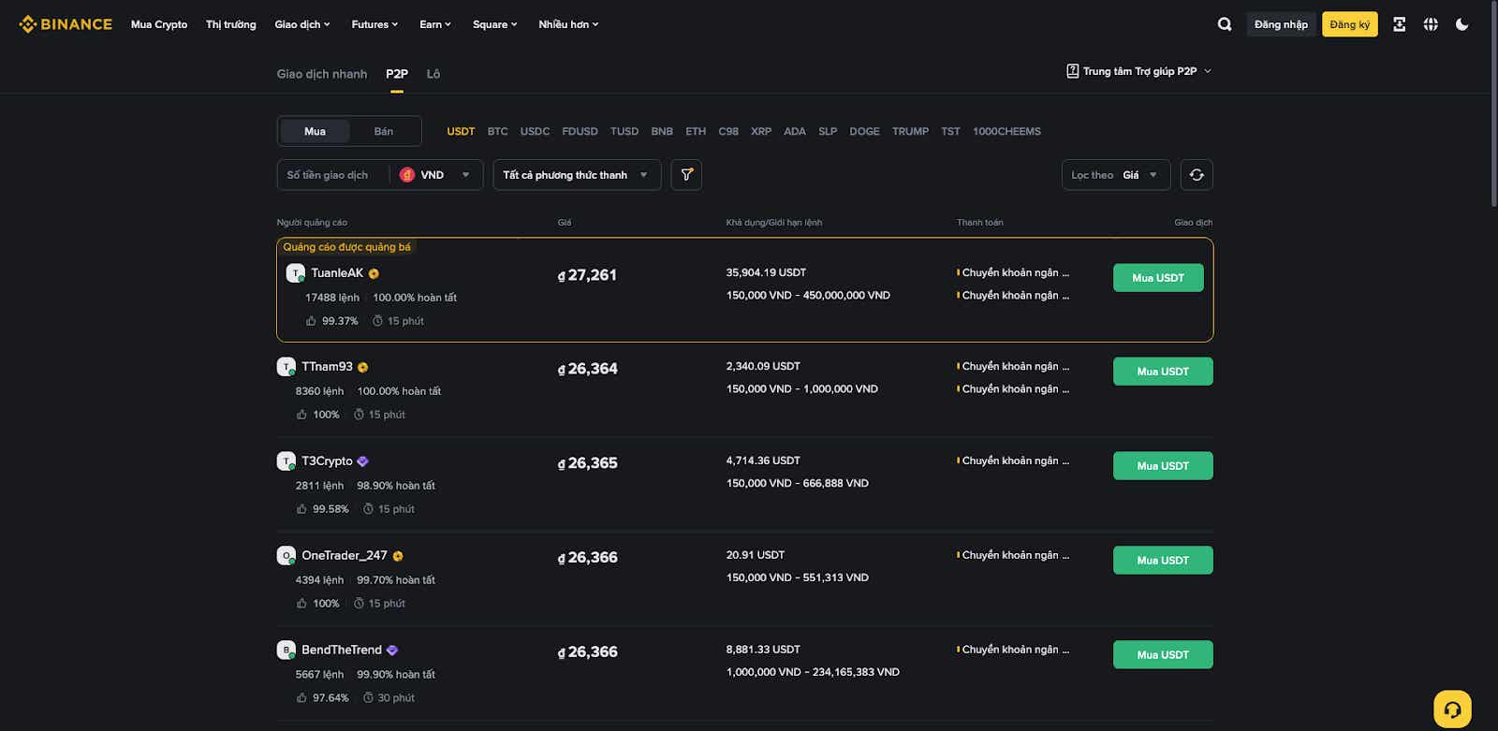Expand the Square menu
The width and height of the screenshot is (1498, 731).
(x=495, y=24)
